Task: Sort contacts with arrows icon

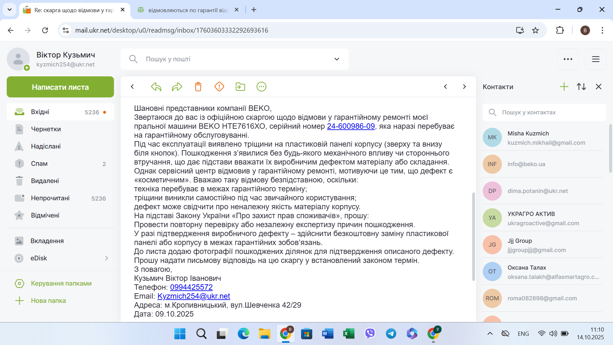Action: 581,87
